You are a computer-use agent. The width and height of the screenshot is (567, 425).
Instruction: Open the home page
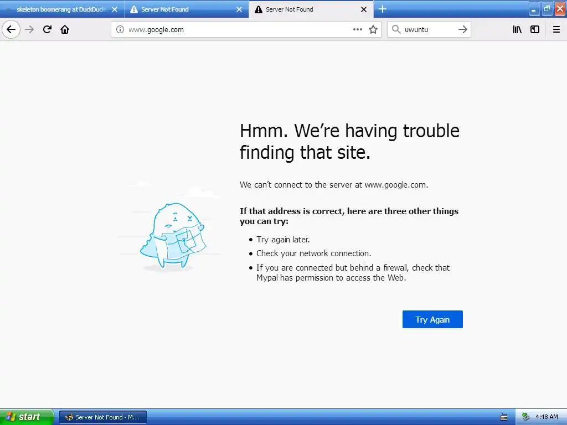[x=65, y=29]
